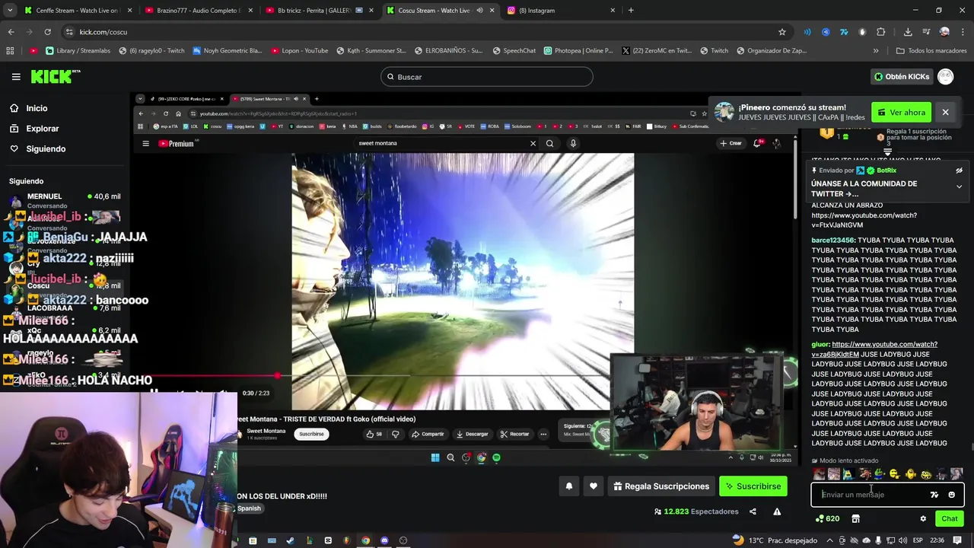This screenshot has width=974, height=548.
Task: Open the Kick user avatar menu
Action: 945,77
